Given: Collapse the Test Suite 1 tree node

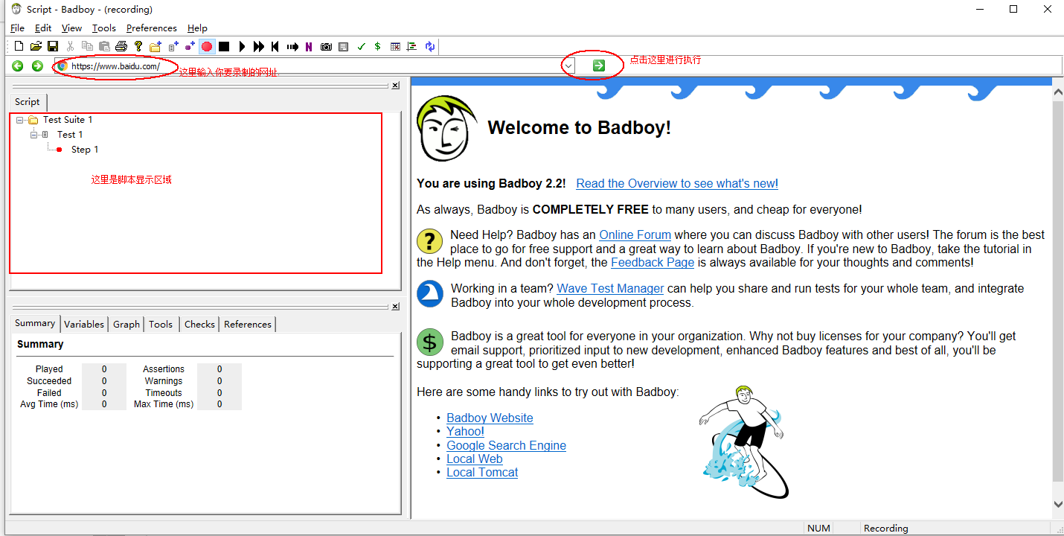Looking at the screenshot, I should 19,120.
